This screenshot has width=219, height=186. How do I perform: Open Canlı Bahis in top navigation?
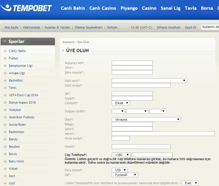73,8
